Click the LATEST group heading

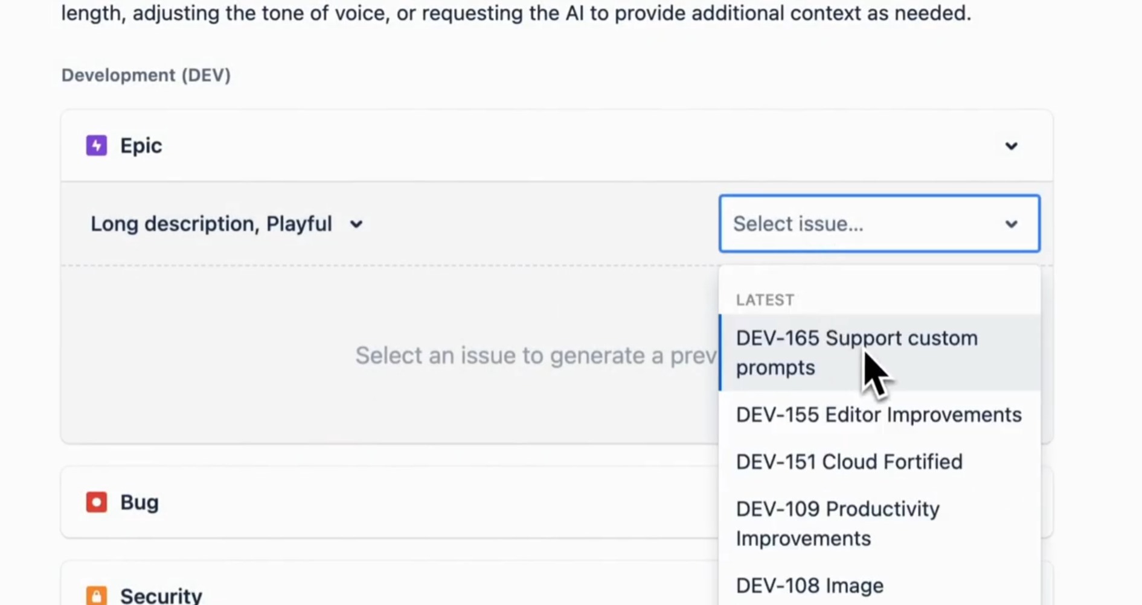(765, 300)
